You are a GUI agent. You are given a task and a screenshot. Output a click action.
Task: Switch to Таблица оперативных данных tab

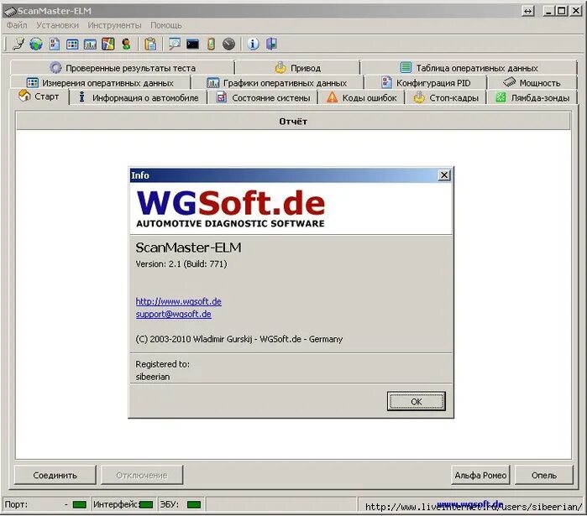pyautogui.click(x=469, y=68)
